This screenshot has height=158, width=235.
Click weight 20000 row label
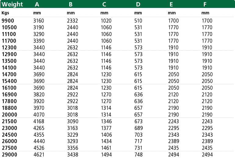(x=9, y=115)
